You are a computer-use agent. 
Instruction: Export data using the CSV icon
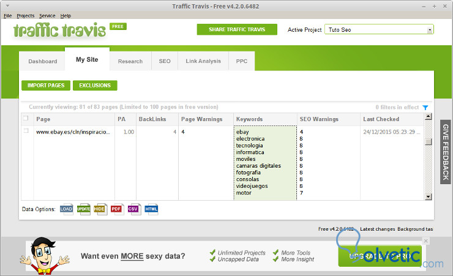coord(134,209)
